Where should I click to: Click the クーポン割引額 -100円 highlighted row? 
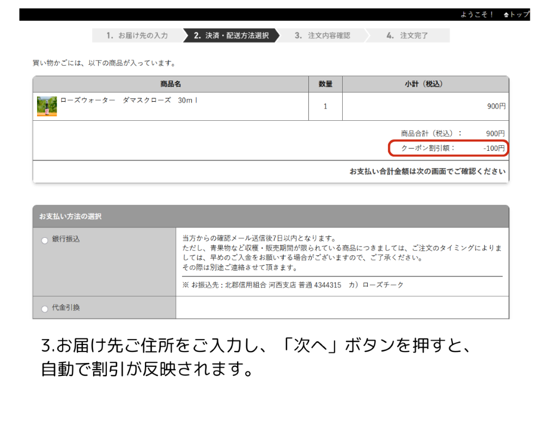coord(448,148)
